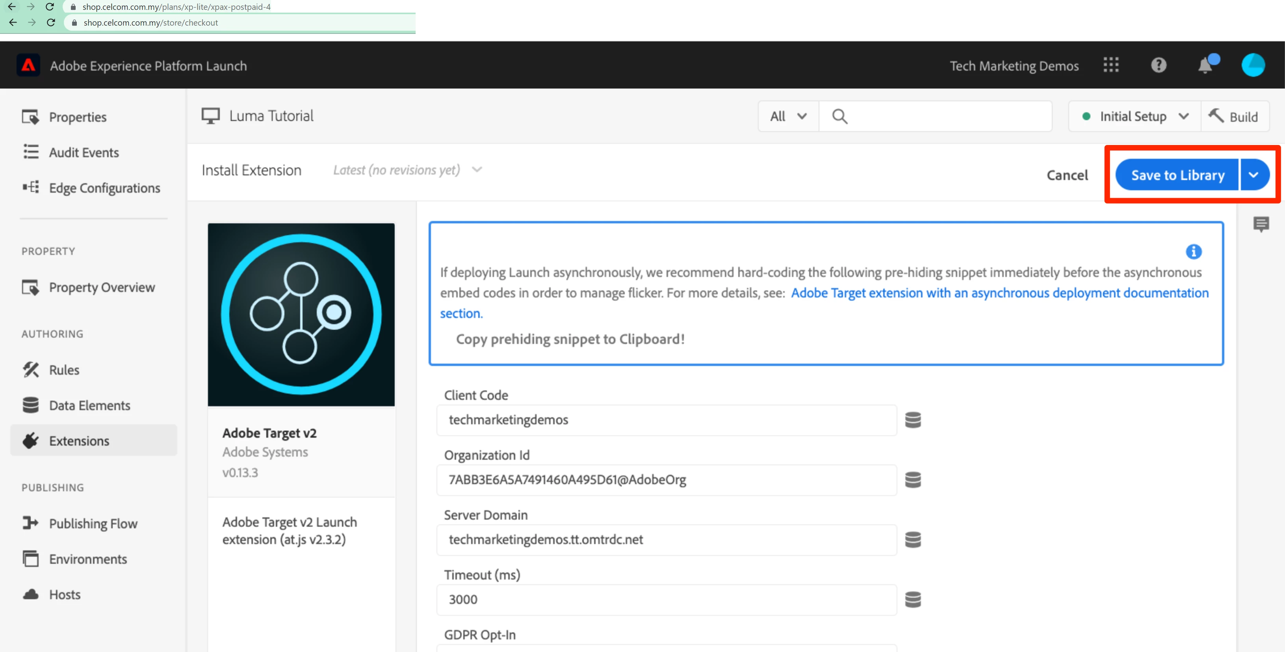Screen dimensions: 1285x652
Task: Click the Organization Id input field
Action: (x=666, y=480)
